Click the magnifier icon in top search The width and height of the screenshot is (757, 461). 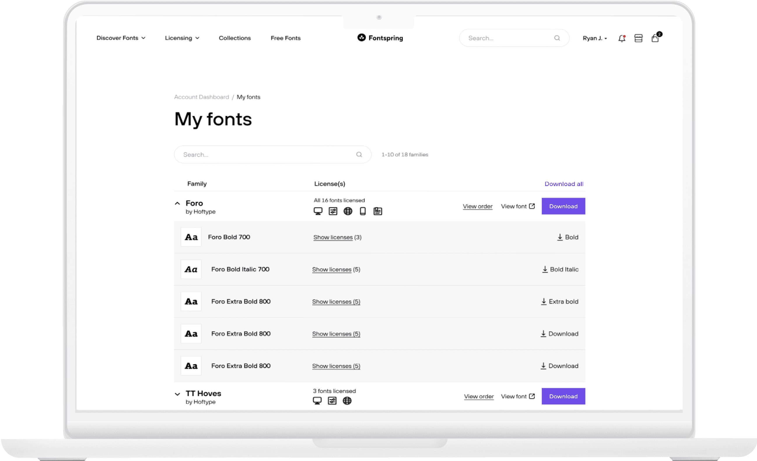click(x=557, y=38)
